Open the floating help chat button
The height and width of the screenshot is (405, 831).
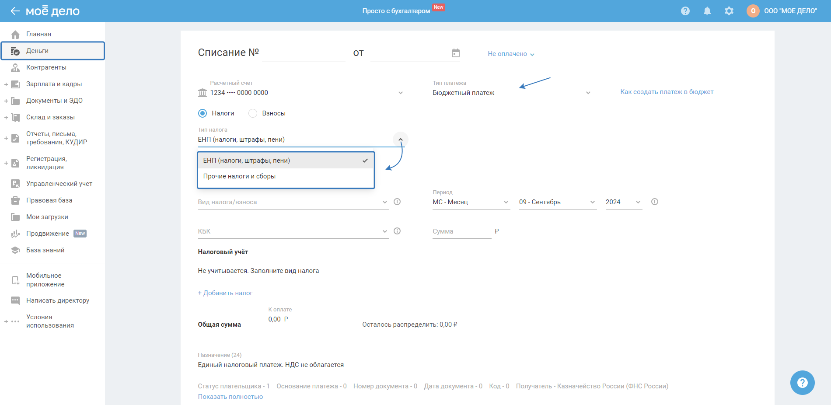click(802, 383)
